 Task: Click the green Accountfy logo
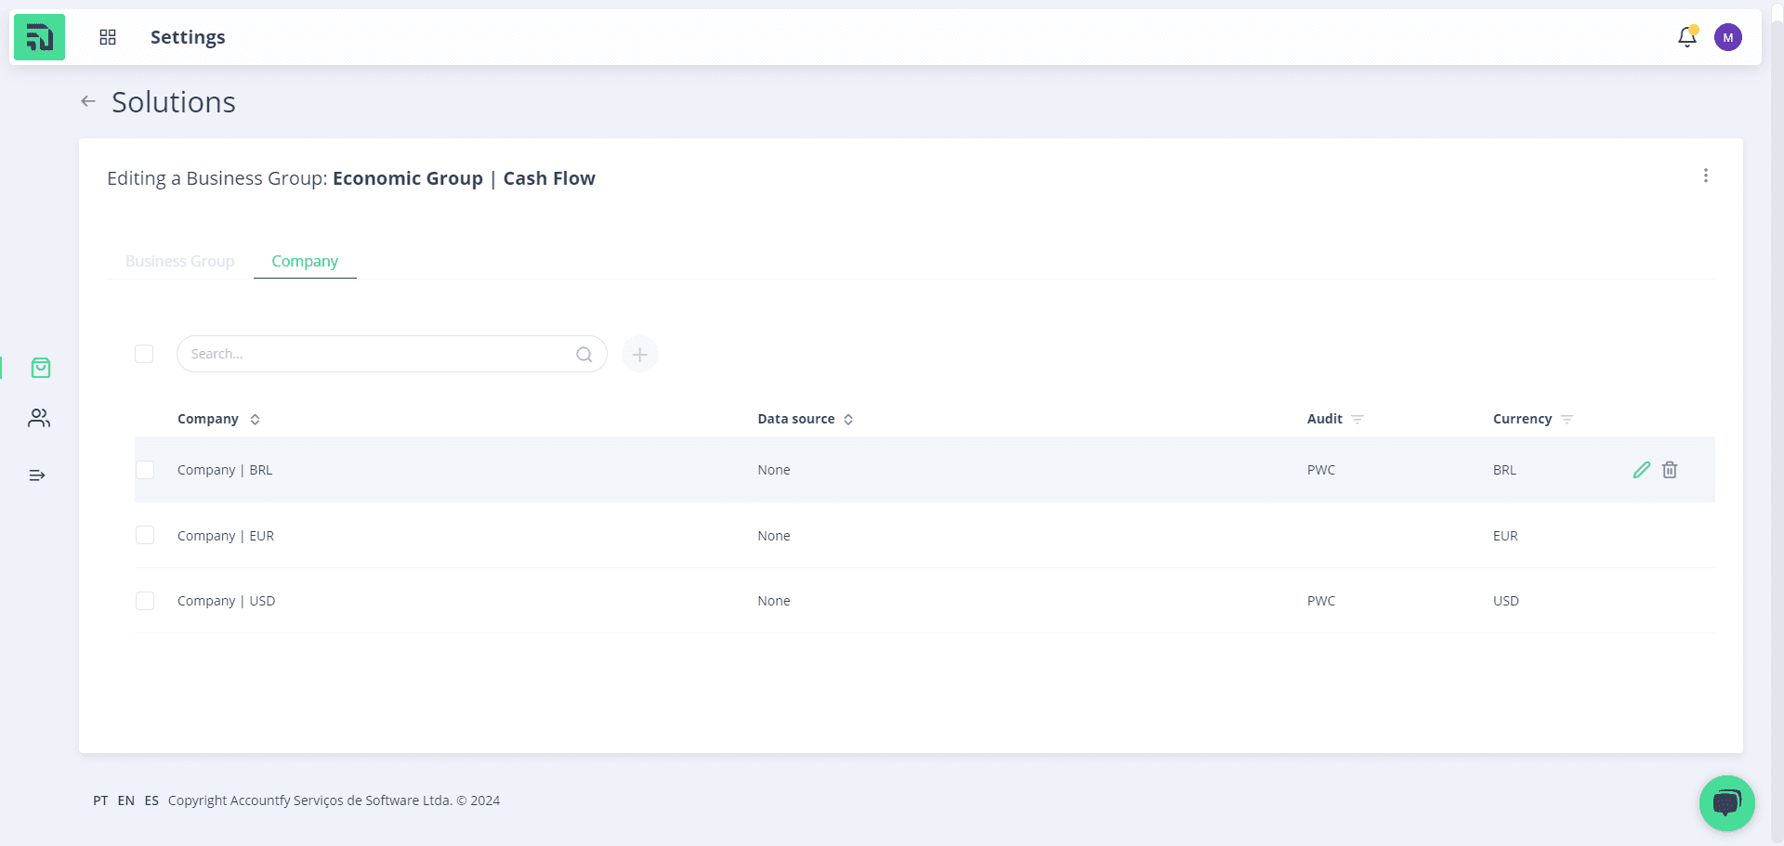point(39,37)
